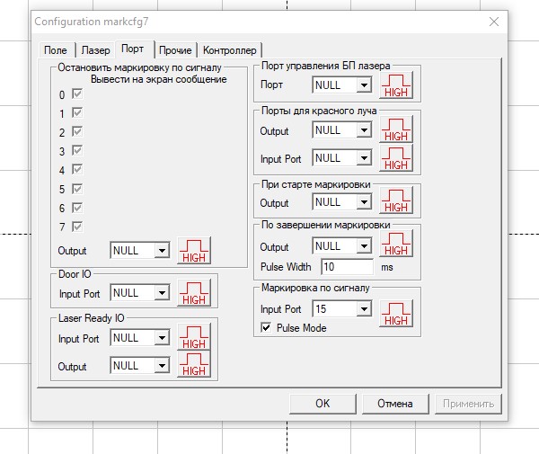Toggle HIGH level icon under По завершении маркировки
Viewport: 539px width, 454px height.
pyautogui.click(x=396, y=246)
